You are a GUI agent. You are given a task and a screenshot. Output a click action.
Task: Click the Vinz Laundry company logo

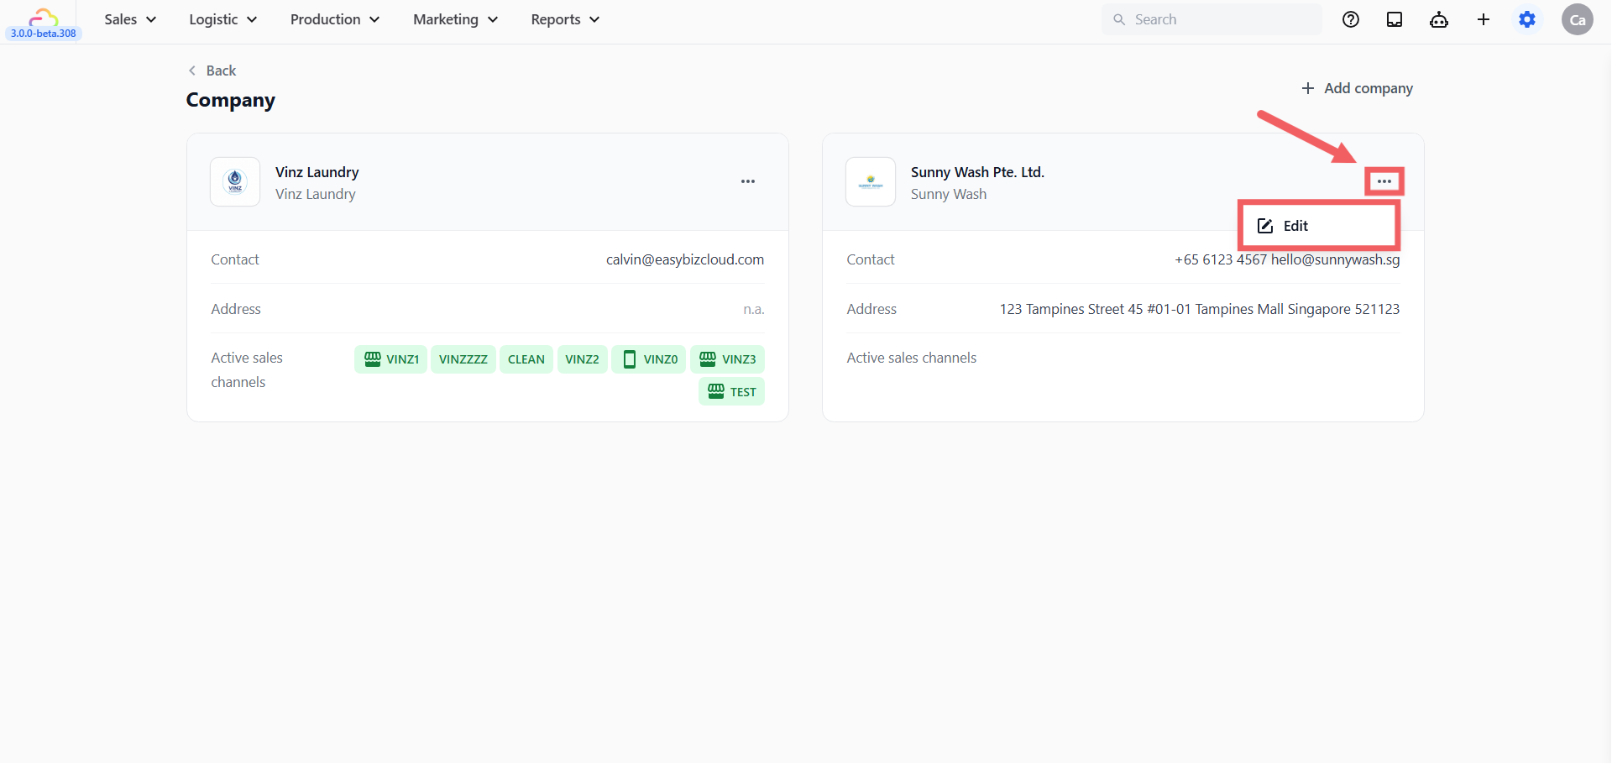pyautogui.click(x=235, y=181)
